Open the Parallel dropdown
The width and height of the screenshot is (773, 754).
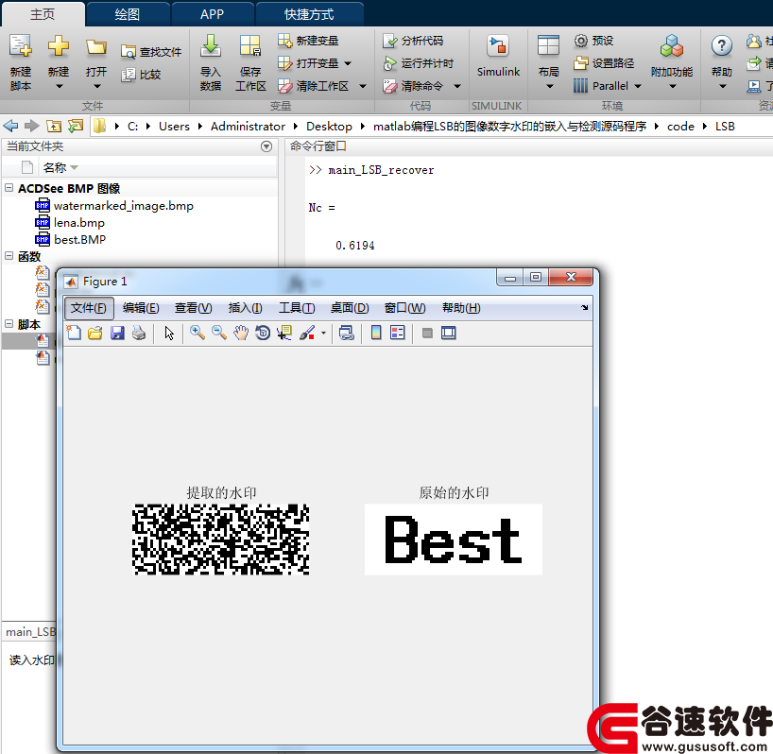(x=638, y=86)
